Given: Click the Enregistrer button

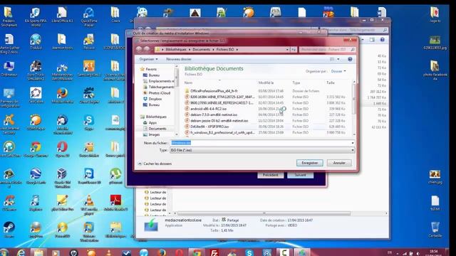Looking at the screenshot, I should point(309,163).
